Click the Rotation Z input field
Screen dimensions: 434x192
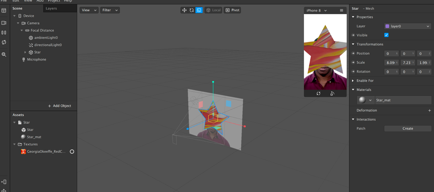tap(424, 72)
